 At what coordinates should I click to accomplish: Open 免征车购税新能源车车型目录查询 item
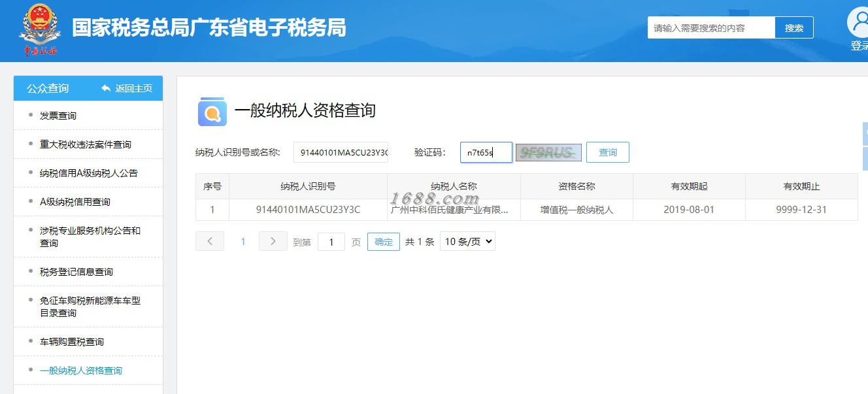coord(90,306)
